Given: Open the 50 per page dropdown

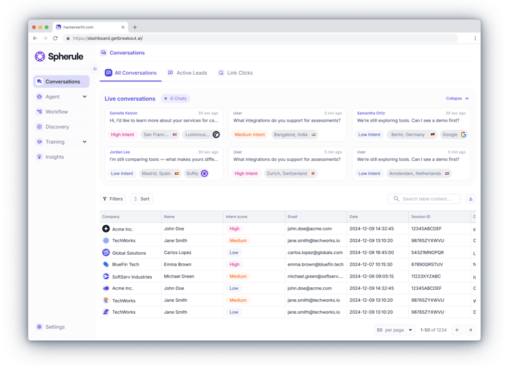Looking at the screenshot, I should [x=394, y=330].
